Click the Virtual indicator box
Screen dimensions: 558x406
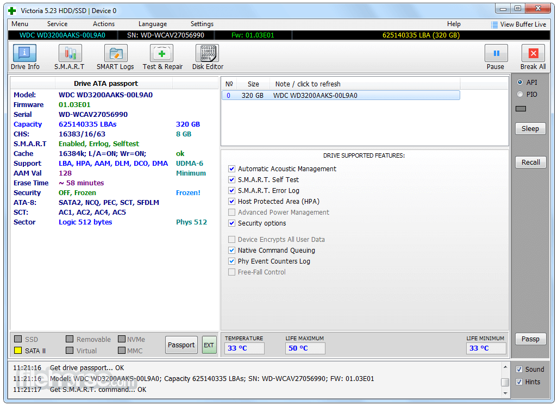click(70, 351)
